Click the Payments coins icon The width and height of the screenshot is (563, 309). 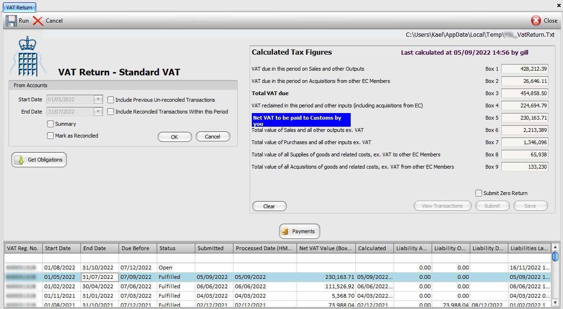click(x=284, y=231)
